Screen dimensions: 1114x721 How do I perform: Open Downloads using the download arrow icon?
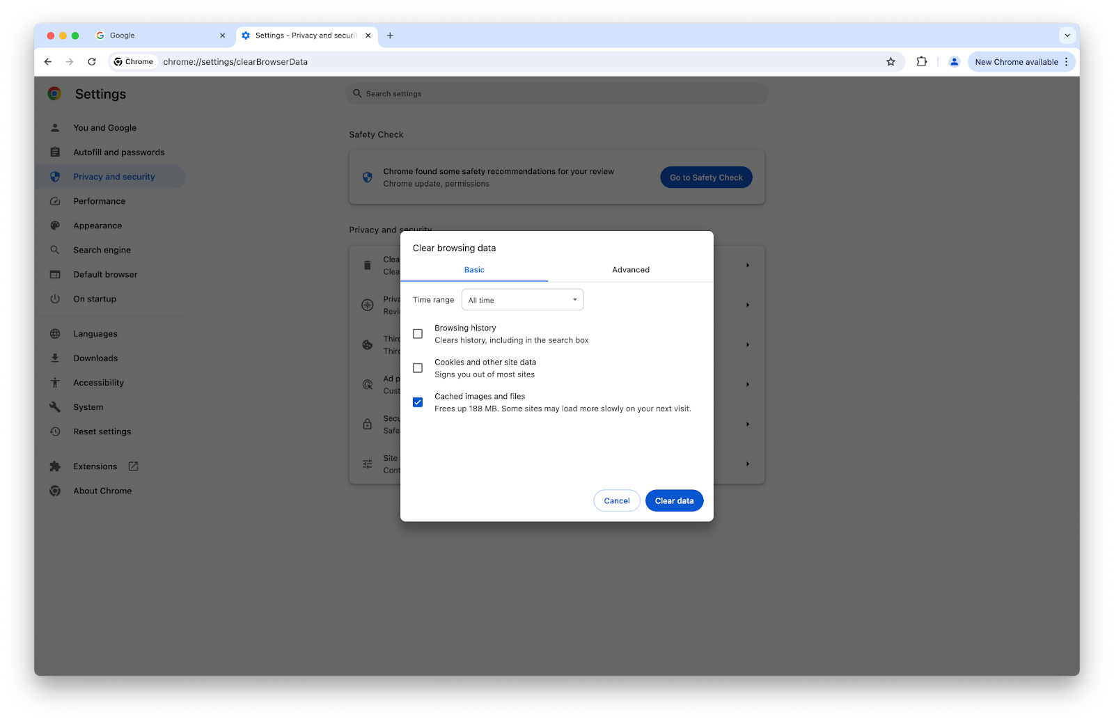click(55, 358)
